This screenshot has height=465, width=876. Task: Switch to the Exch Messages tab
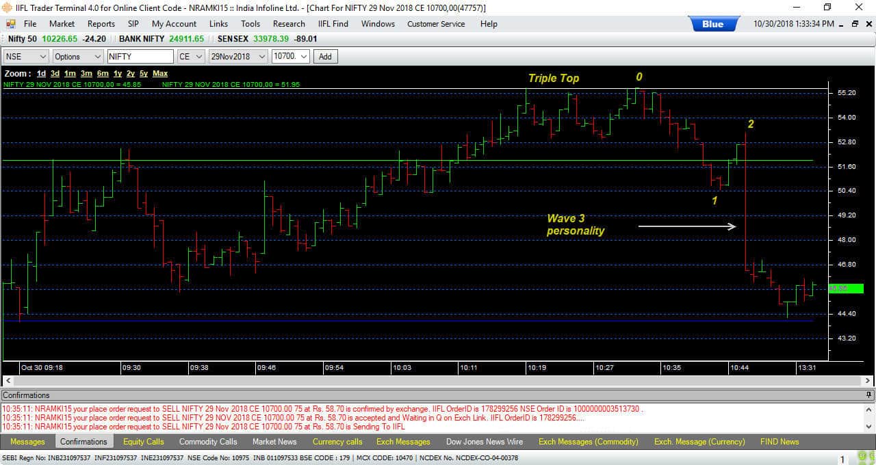click(x=404, y=442)
